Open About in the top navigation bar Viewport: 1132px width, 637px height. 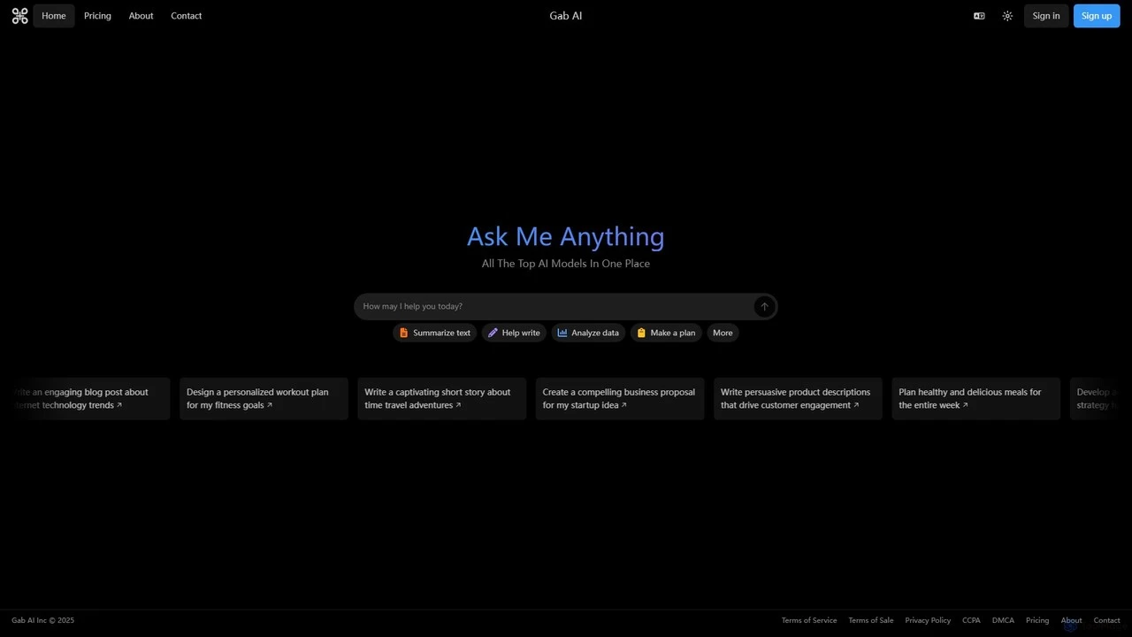[141, 16]
